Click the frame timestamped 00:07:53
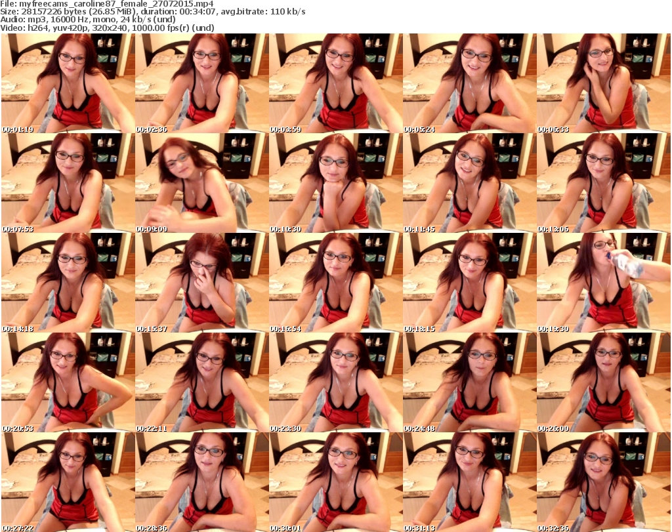The image size is (672, 532). click(x=68, y=183)
